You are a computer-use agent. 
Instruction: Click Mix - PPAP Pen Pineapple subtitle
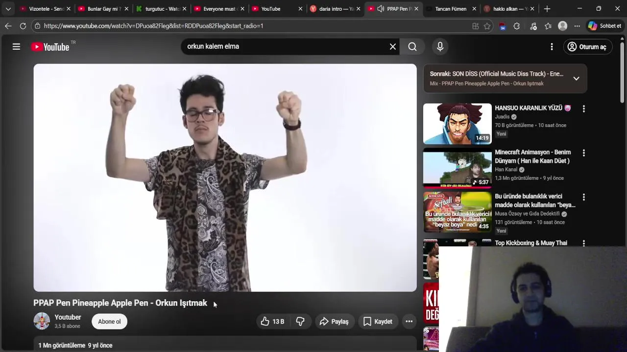click(486, 84)
